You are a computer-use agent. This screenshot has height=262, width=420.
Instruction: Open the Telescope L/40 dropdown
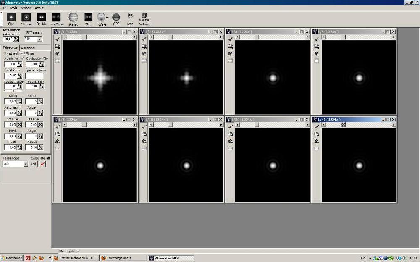[x=26, y=164]
